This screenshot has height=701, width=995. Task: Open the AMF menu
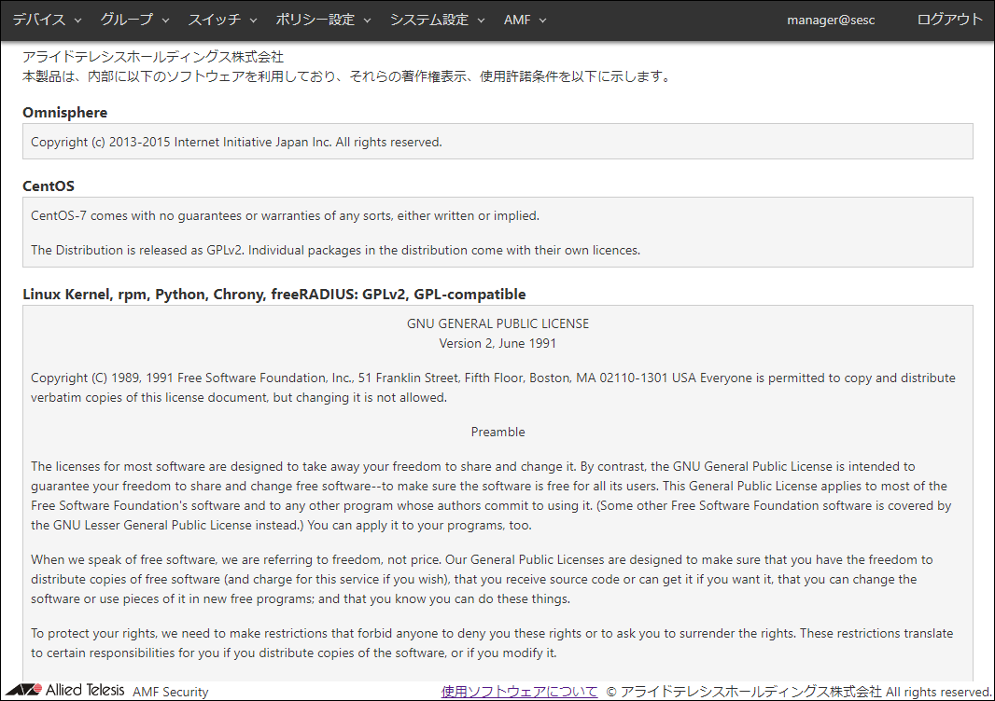[x=525, y=20]
